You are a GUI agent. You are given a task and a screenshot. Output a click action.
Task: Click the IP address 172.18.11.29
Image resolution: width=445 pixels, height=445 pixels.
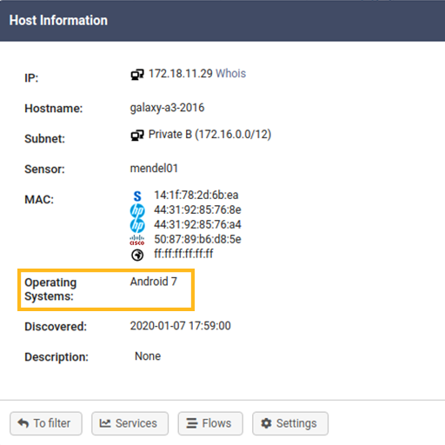click(181, 74)
